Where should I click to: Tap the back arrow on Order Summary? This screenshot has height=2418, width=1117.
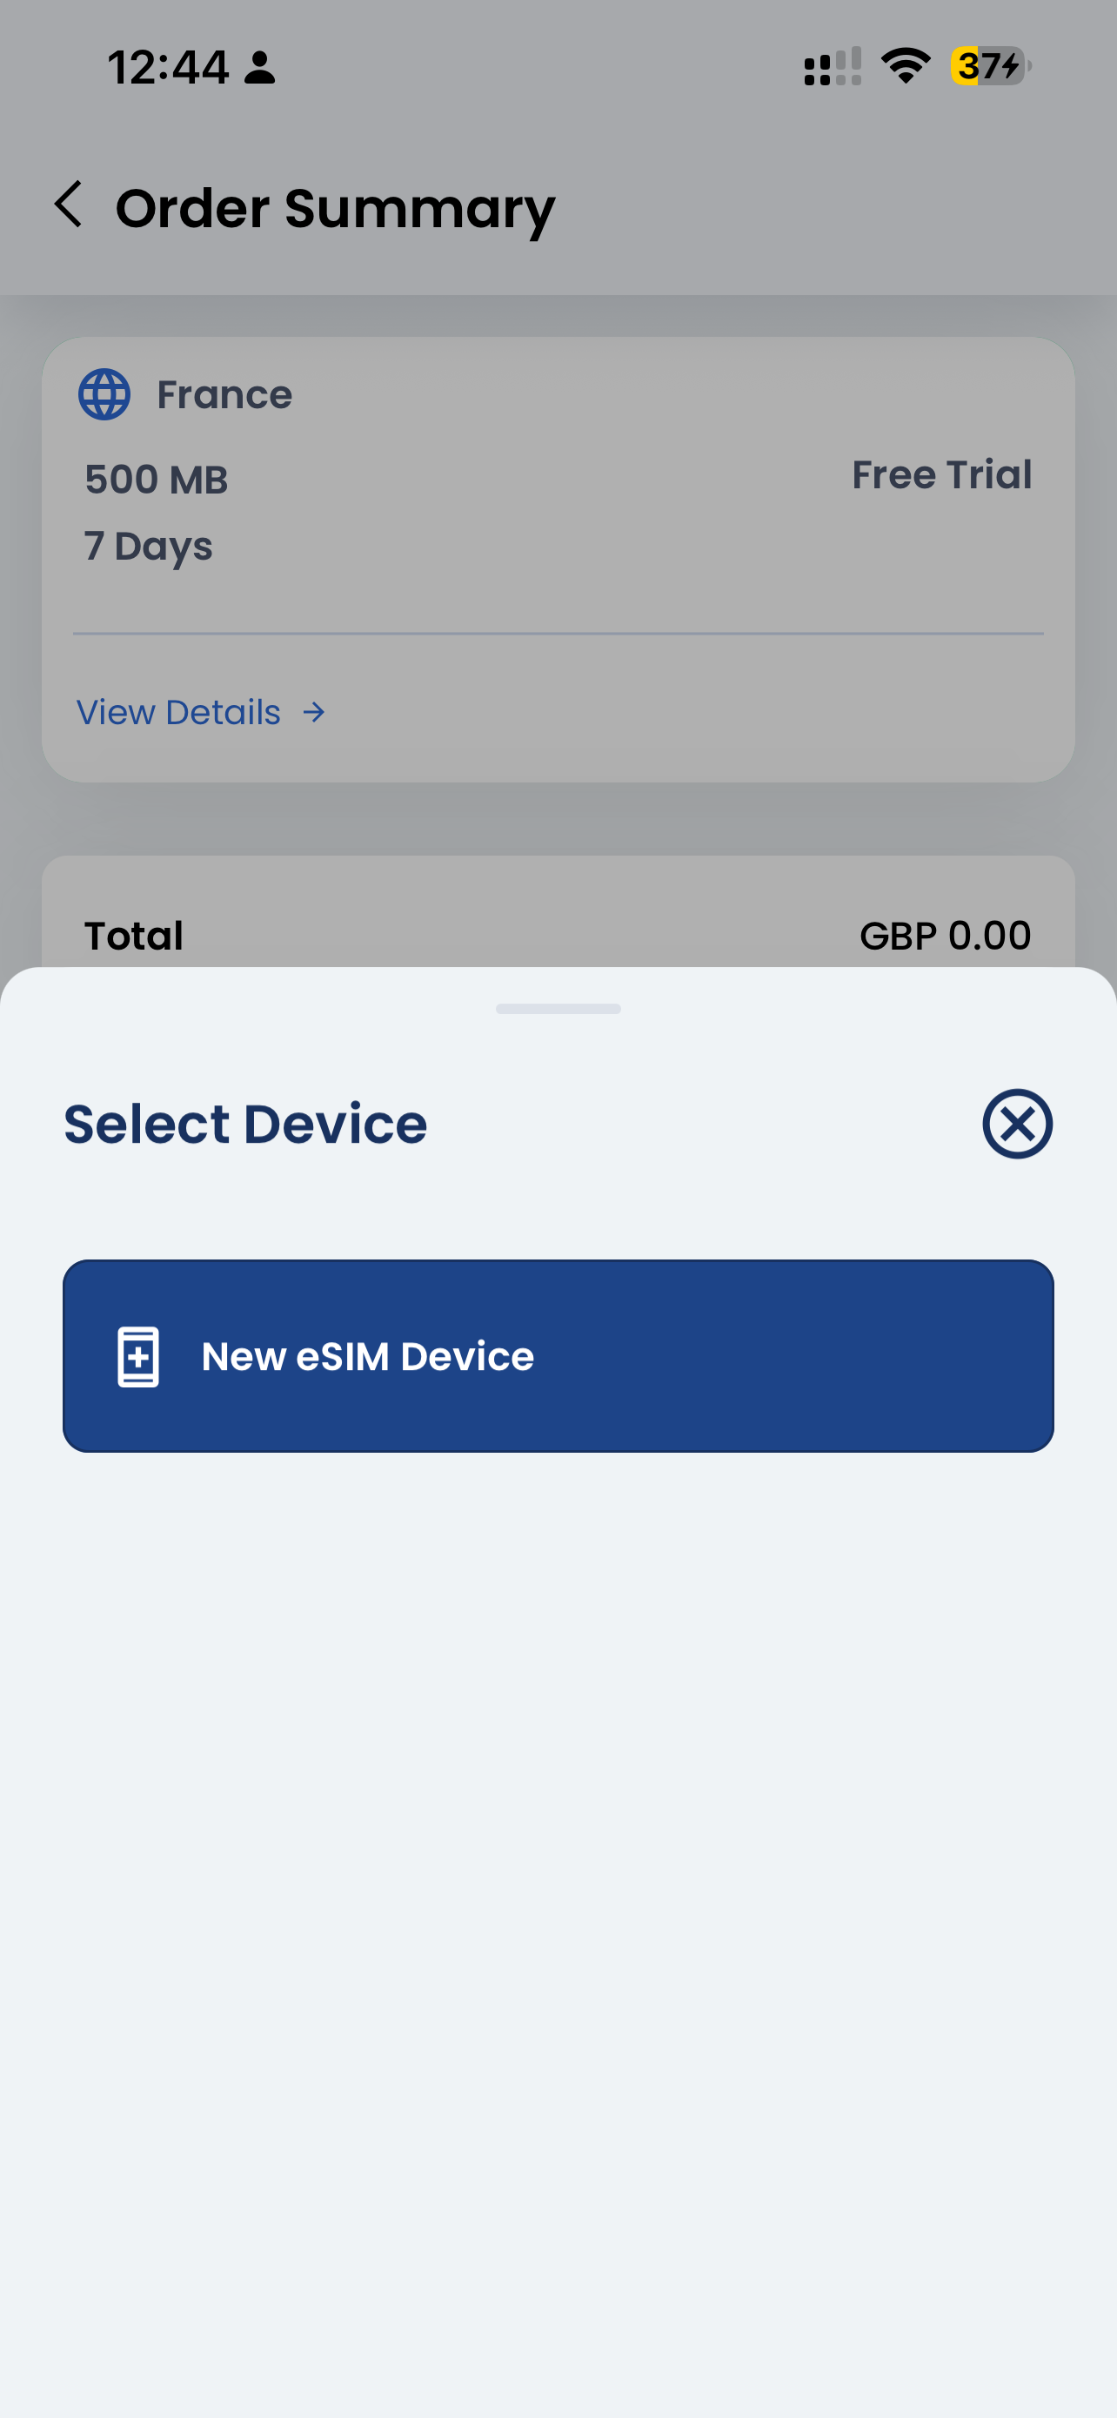70,205
